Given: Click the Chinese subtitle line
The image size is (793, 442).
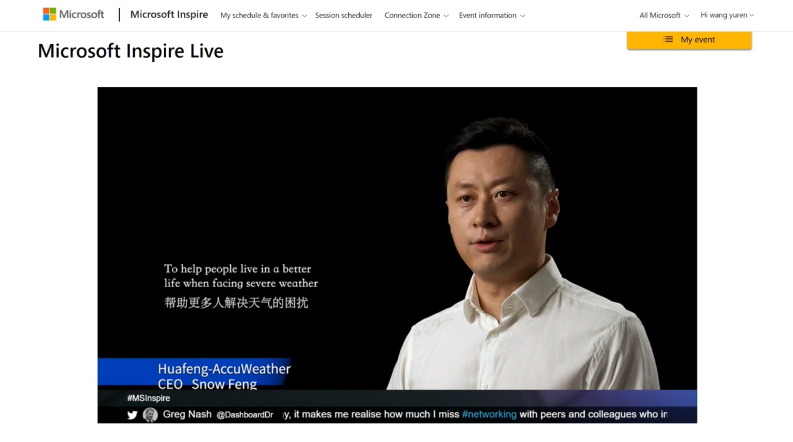Looking at the screenshot, I should (236, 303).
